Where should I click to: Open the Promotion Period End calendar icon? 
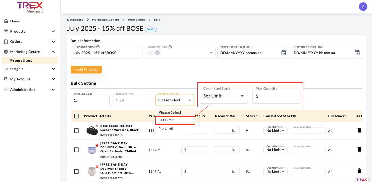(357, 53)
